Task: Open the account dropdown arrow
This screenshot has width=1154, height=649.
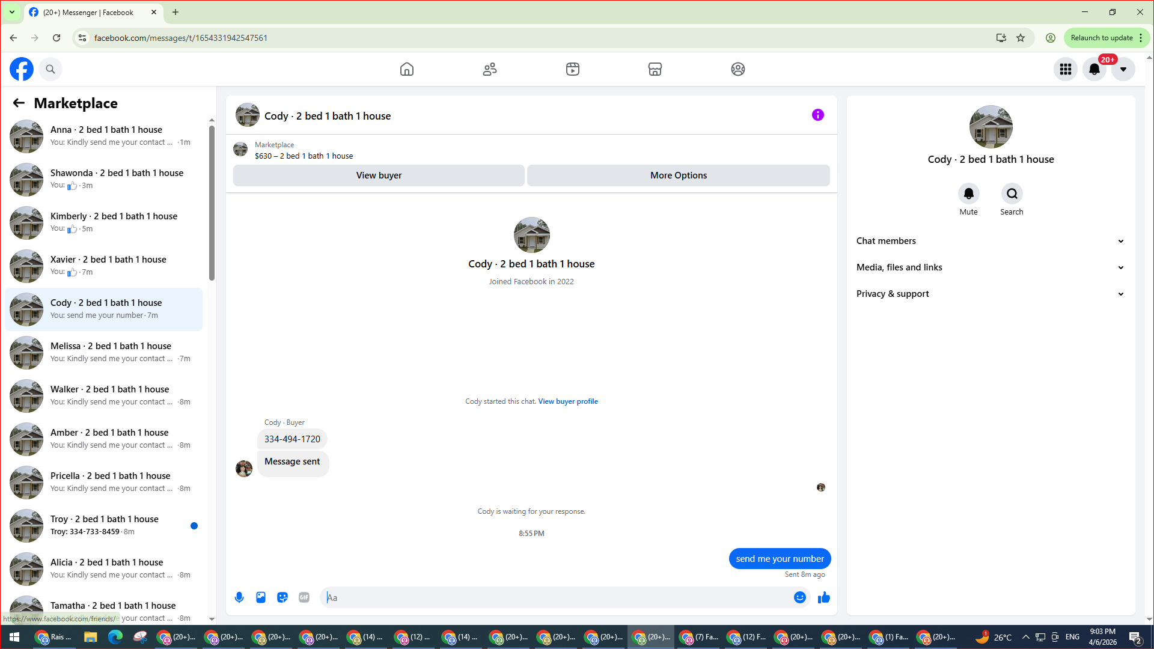Action: (1123, 69)
